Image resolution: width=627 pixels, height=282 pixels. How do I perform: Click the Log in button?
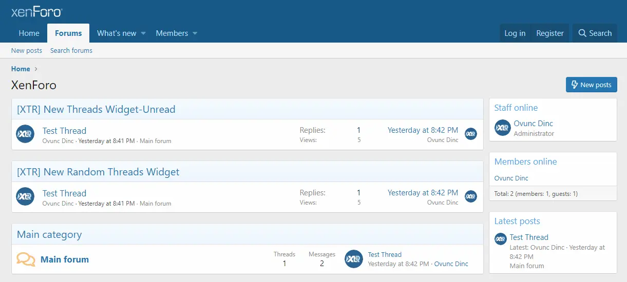(x=515, y=33)
